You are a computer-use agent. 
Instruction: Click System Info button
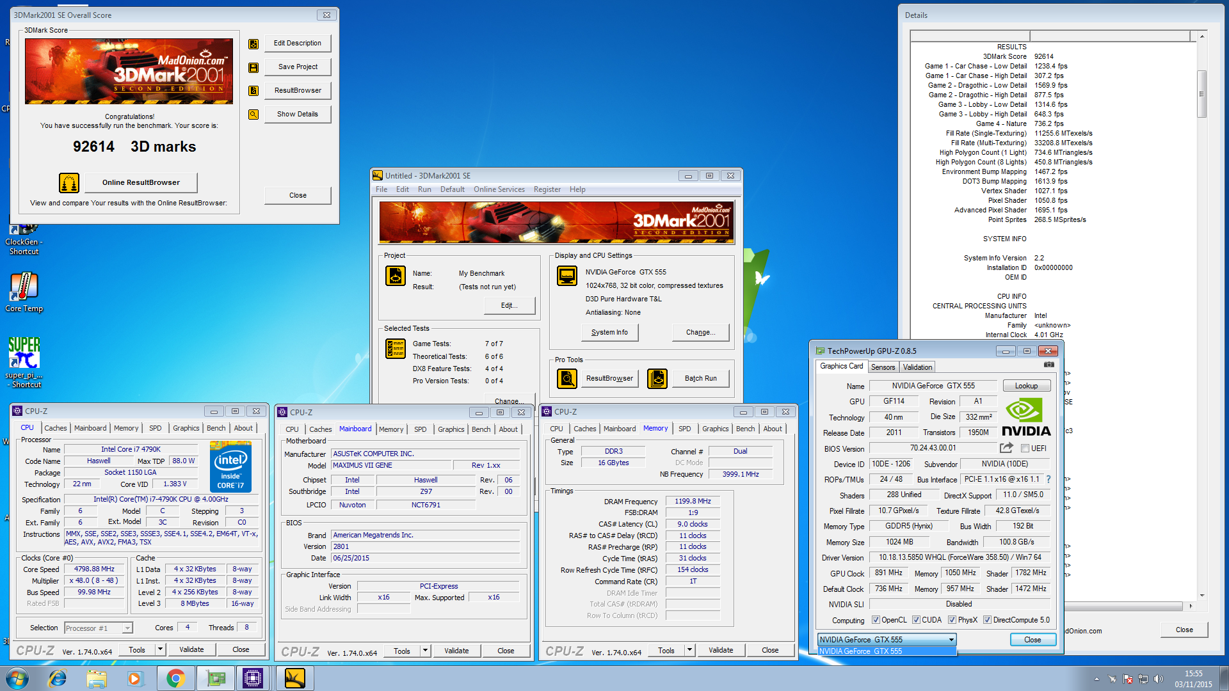(609, 333)
